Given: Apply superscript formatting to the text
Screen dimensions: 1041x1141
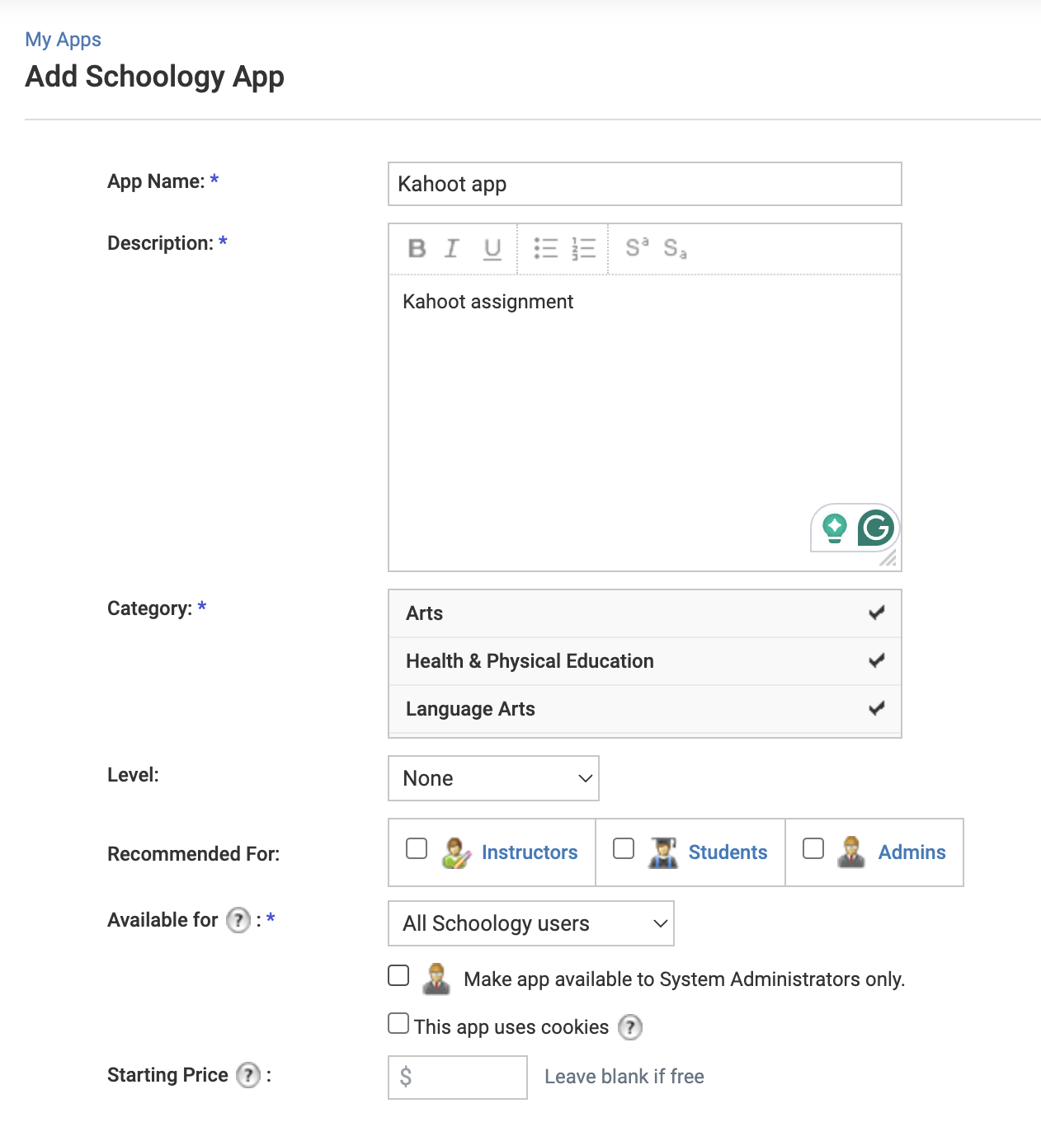Looking at the screenshot, I should coord(635,249).
